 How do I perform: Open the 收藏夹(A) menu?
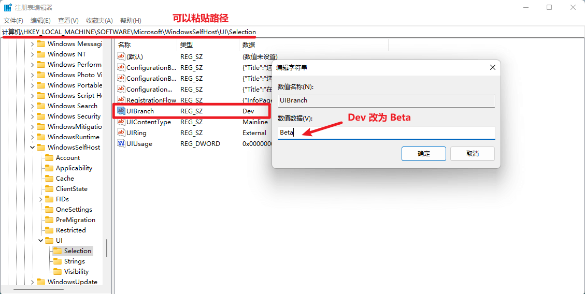pyautogui.click(x=99, y=20)
